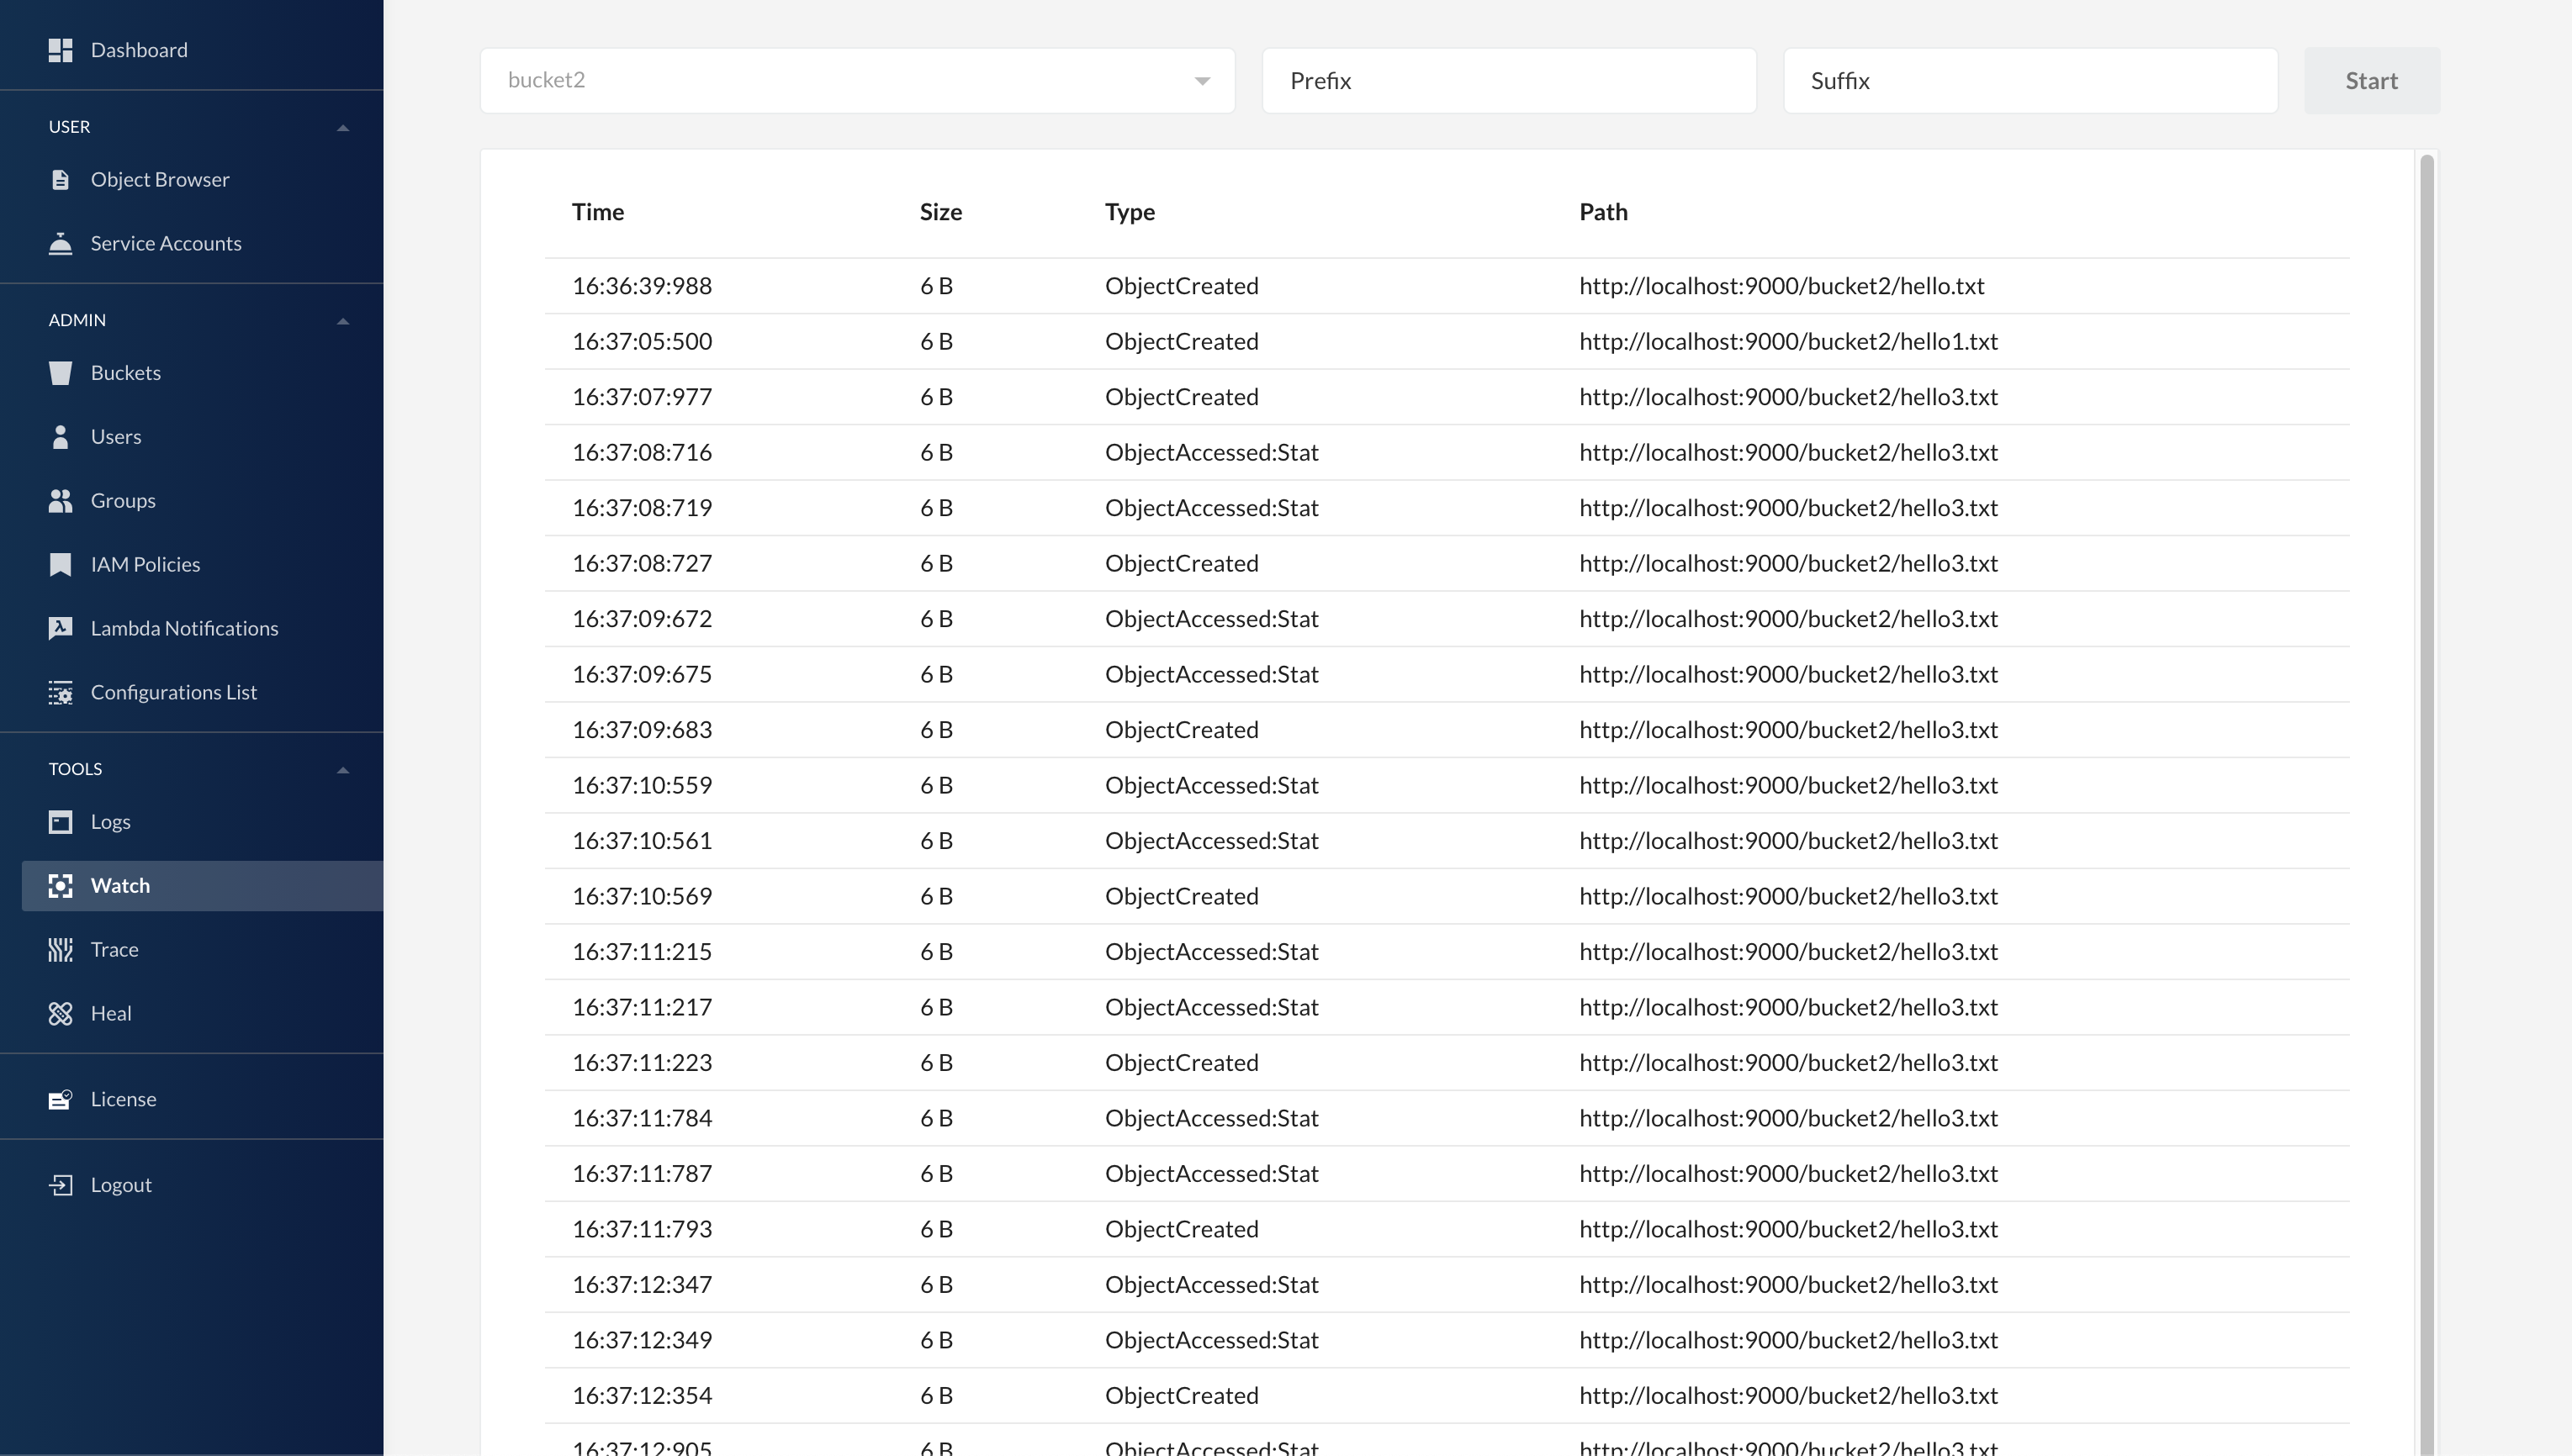Image resolution: width=2572 pixels, height=1456 pixels.
Task: Click the Groups people icon
Action: 60,501
